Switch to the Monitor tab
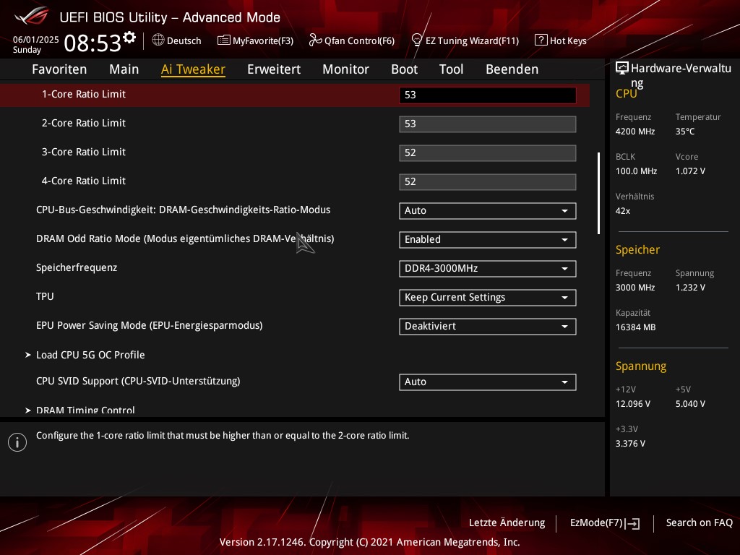 coord(345,69)
